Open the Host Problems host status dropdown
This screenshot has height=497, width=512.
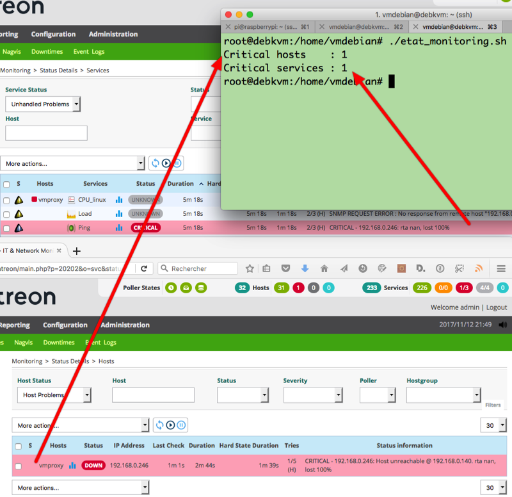(54, 395)
